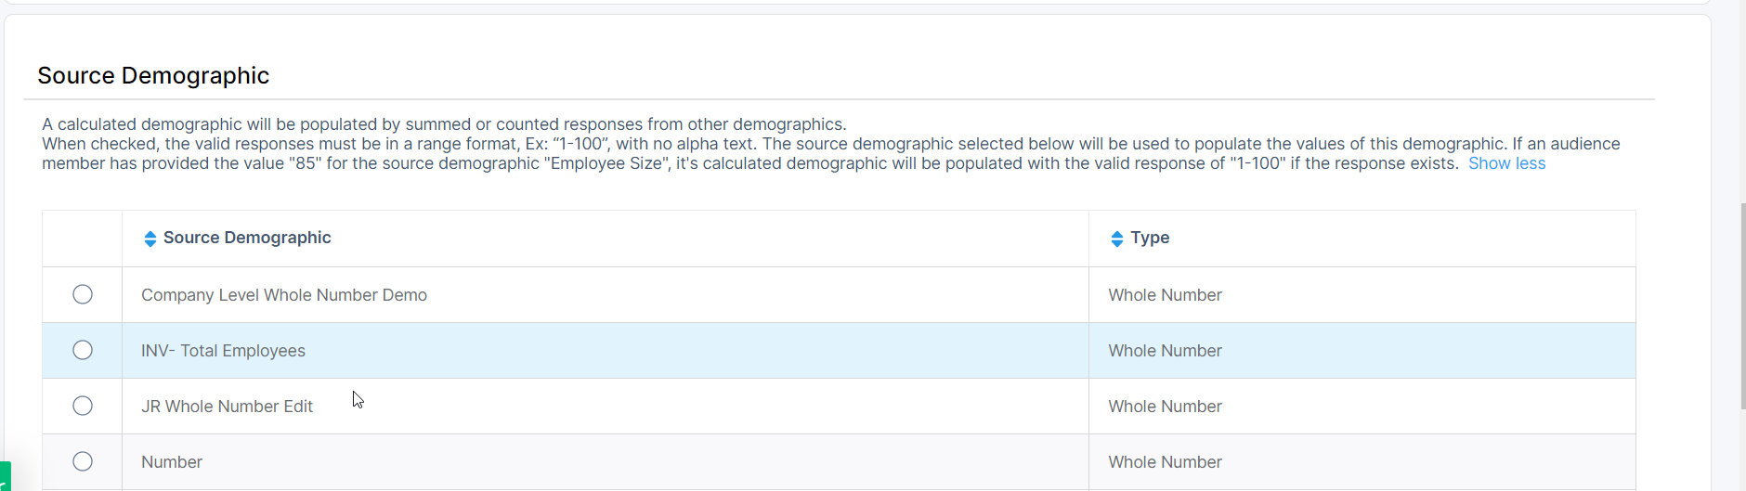Collapse description with Show less link
This screenshot has height=491, width=1746.
click(1506, 163)
